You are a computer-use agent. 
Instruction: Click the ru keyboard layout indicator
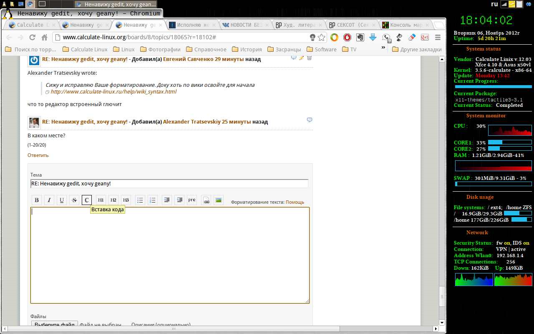click(495, 4)
